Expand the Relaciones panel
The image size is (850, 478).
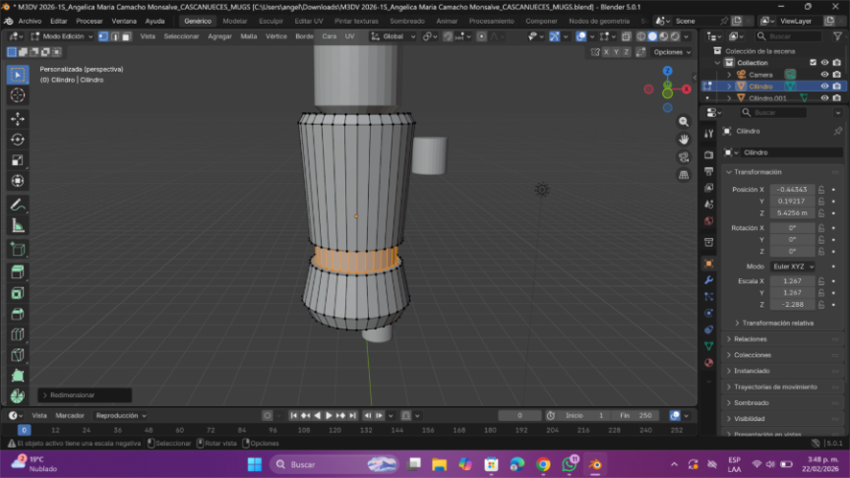[751, 339]
